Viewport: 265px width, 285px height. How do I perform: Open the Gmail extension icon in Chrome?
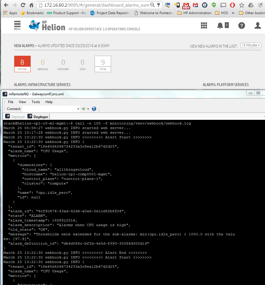click(x=186, y=5)
